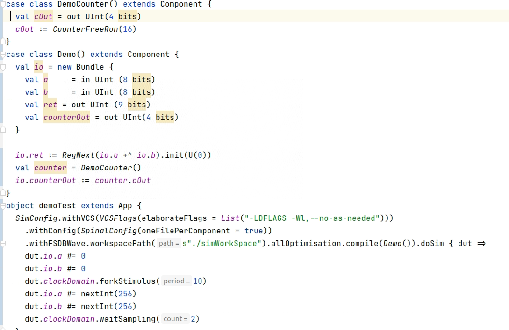
Task: Place the caret on the cOut identifier
Action: pyautogui.click(x=43, y=16)
